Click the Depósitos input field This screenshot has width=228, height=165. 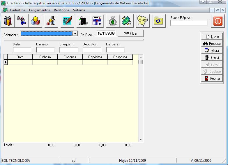(92, 50)
